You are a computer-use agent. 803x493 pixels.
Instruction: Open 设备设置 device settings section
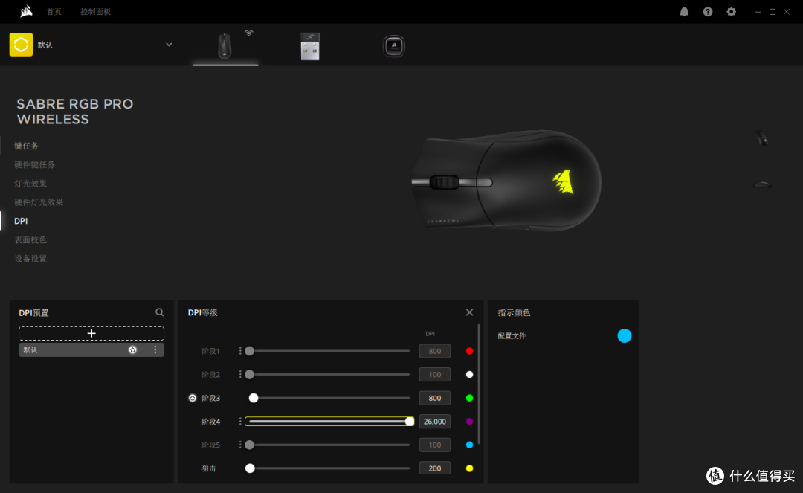(30, 259)
